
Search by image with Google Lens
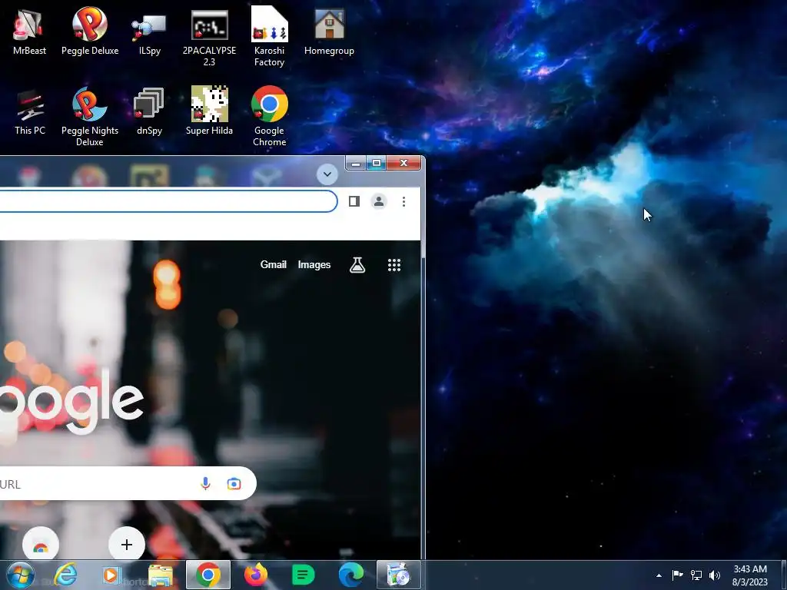coord(234,484)
